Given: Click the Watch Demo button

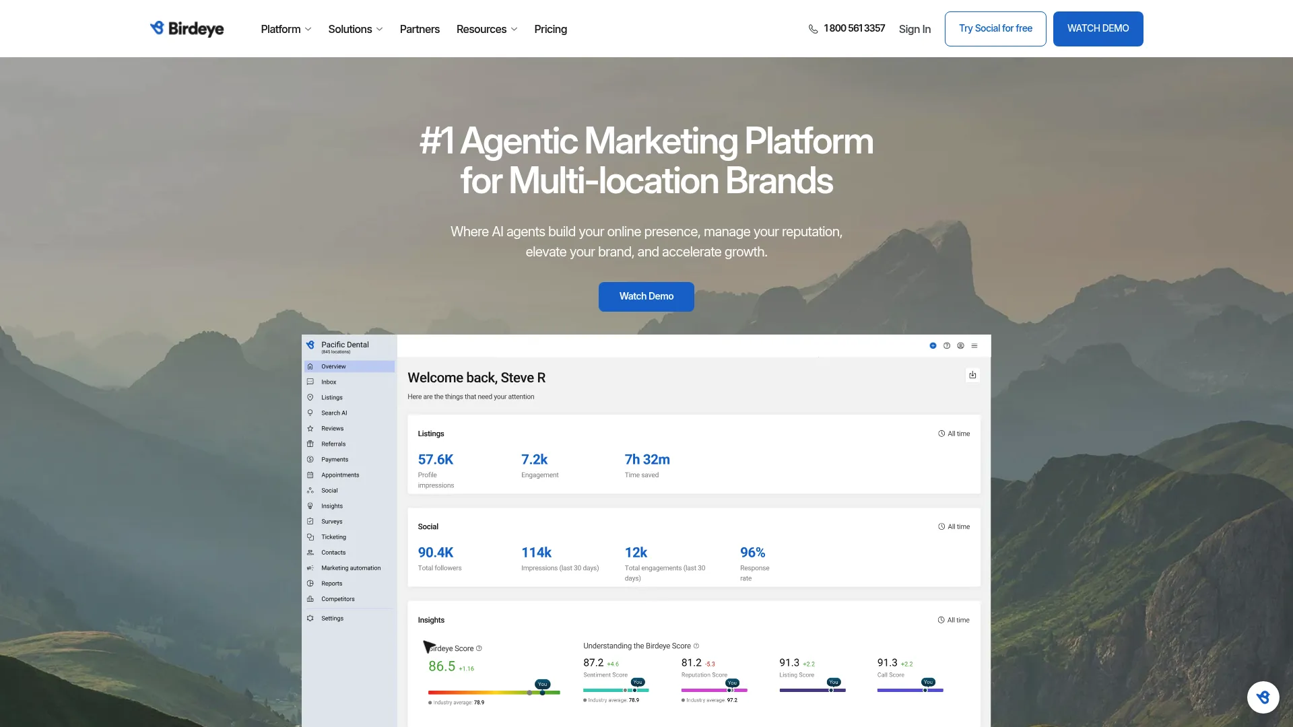Looking at the screenshot, I should point(646,296).
